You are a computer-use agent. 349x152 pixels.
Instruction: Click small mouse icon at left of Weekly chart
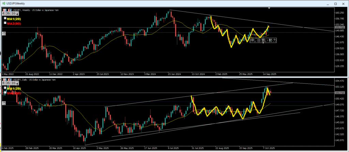coord(3,33)
